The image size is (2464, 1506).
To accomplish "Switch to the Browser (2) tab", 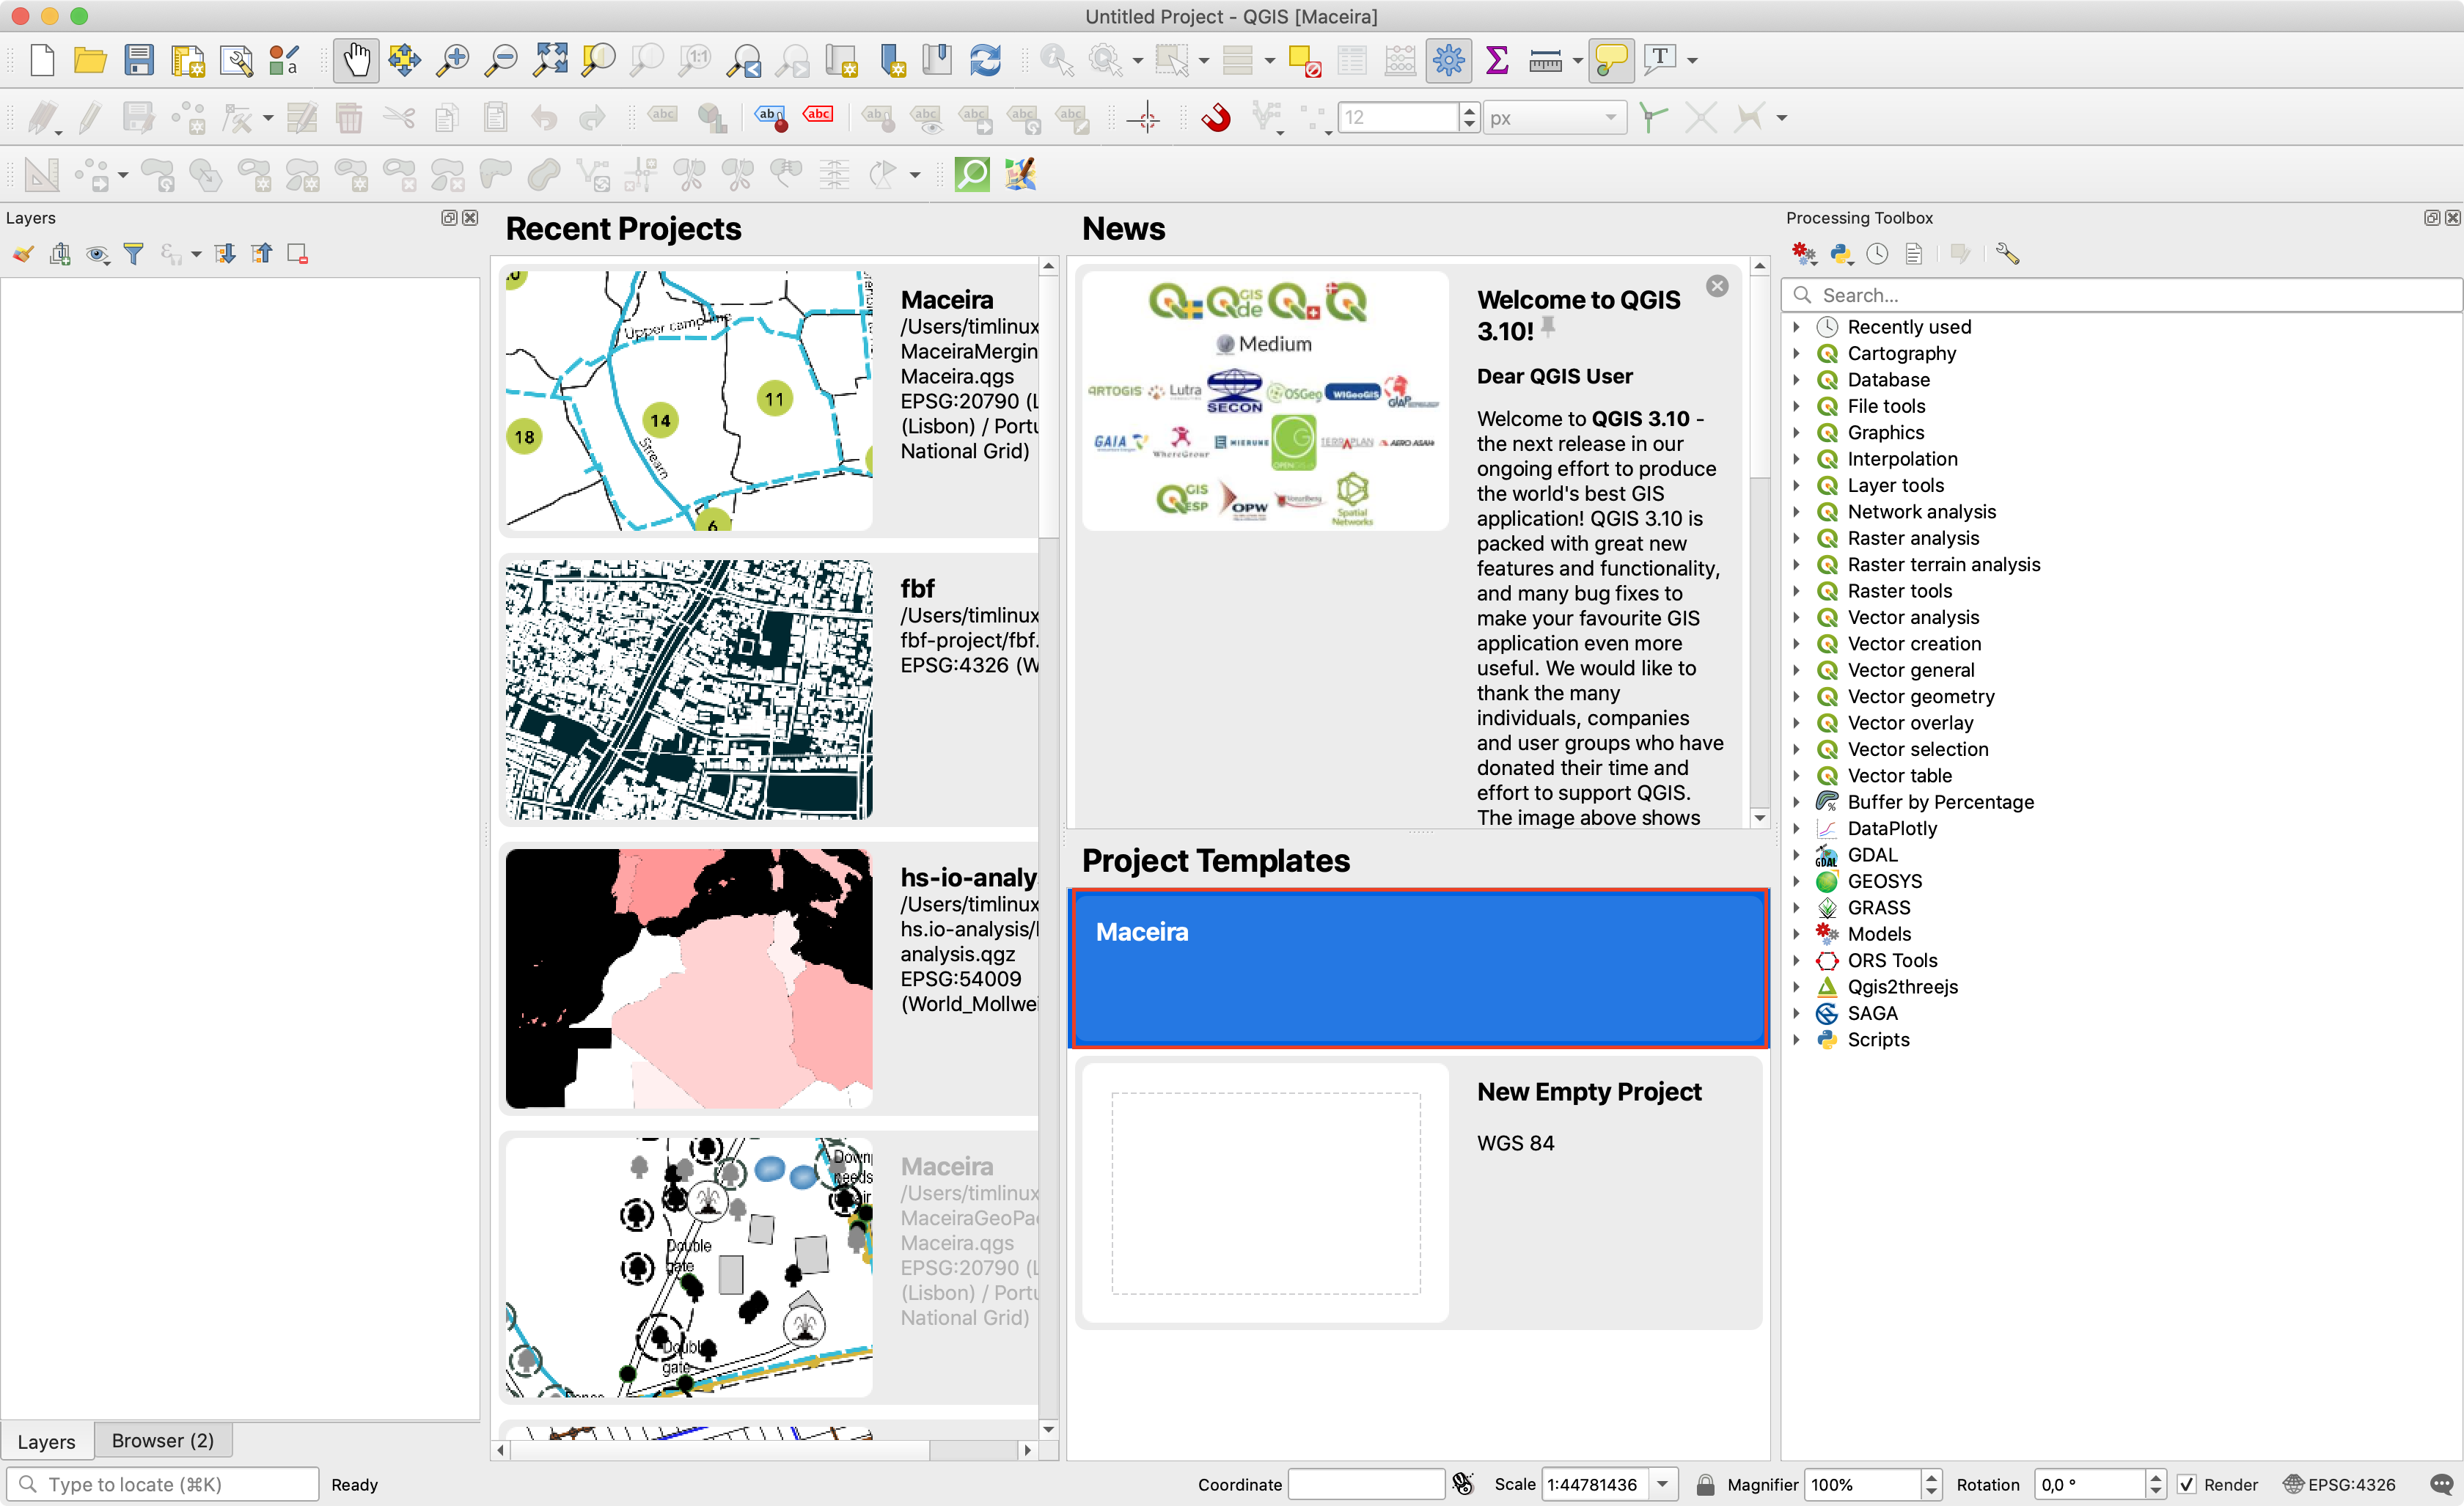I will coord(162,1440).
